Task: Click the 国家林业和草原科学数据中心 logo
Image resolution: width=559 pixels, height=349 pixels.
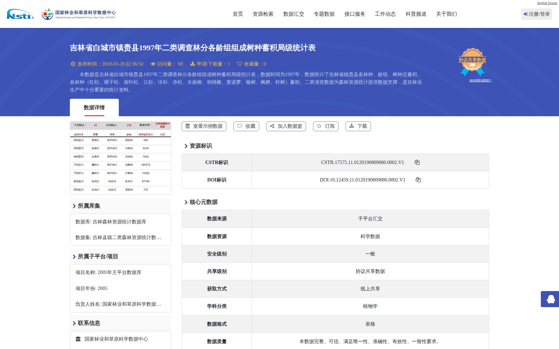Action: tap(79, 14)
